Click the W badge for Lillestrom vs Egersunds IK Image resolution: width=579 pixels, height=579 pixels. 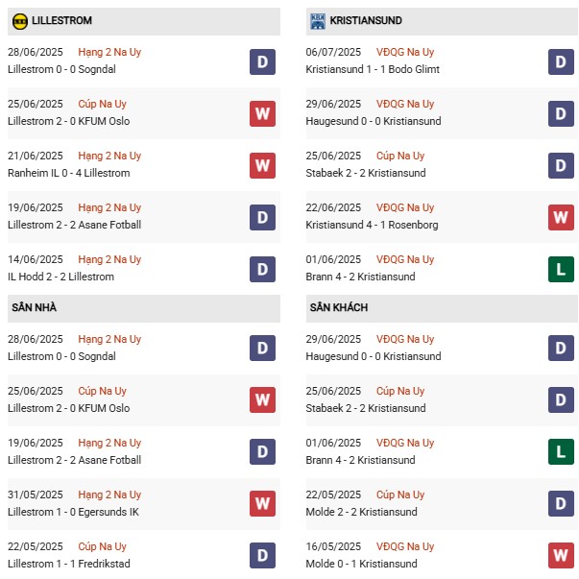262,502
